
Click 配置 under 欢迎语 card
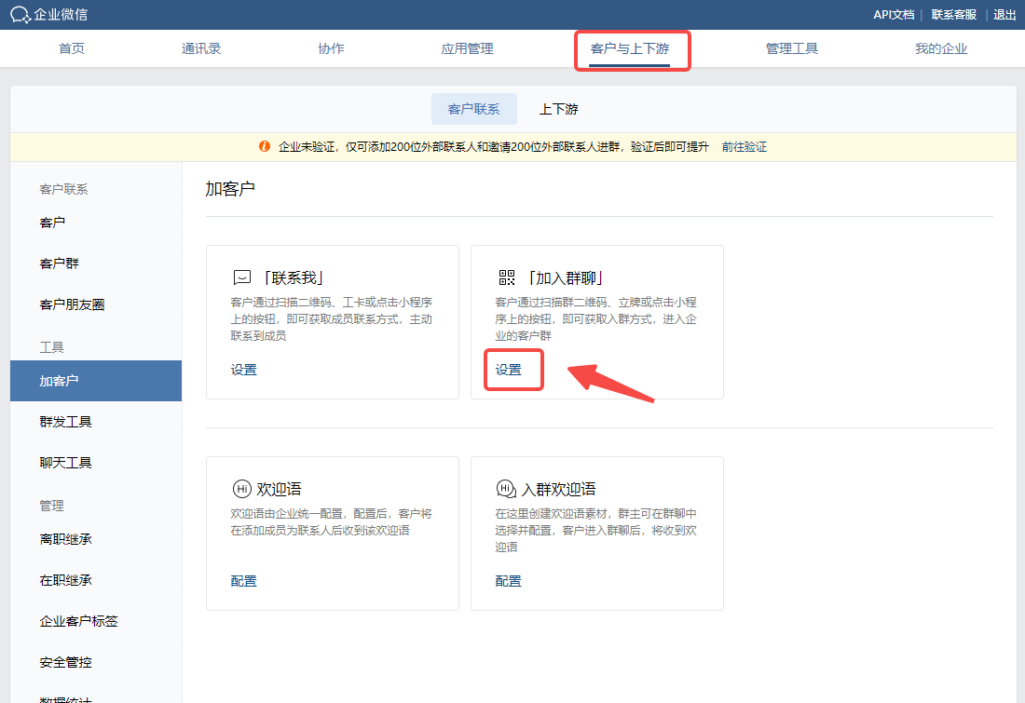tap(244, 581)
